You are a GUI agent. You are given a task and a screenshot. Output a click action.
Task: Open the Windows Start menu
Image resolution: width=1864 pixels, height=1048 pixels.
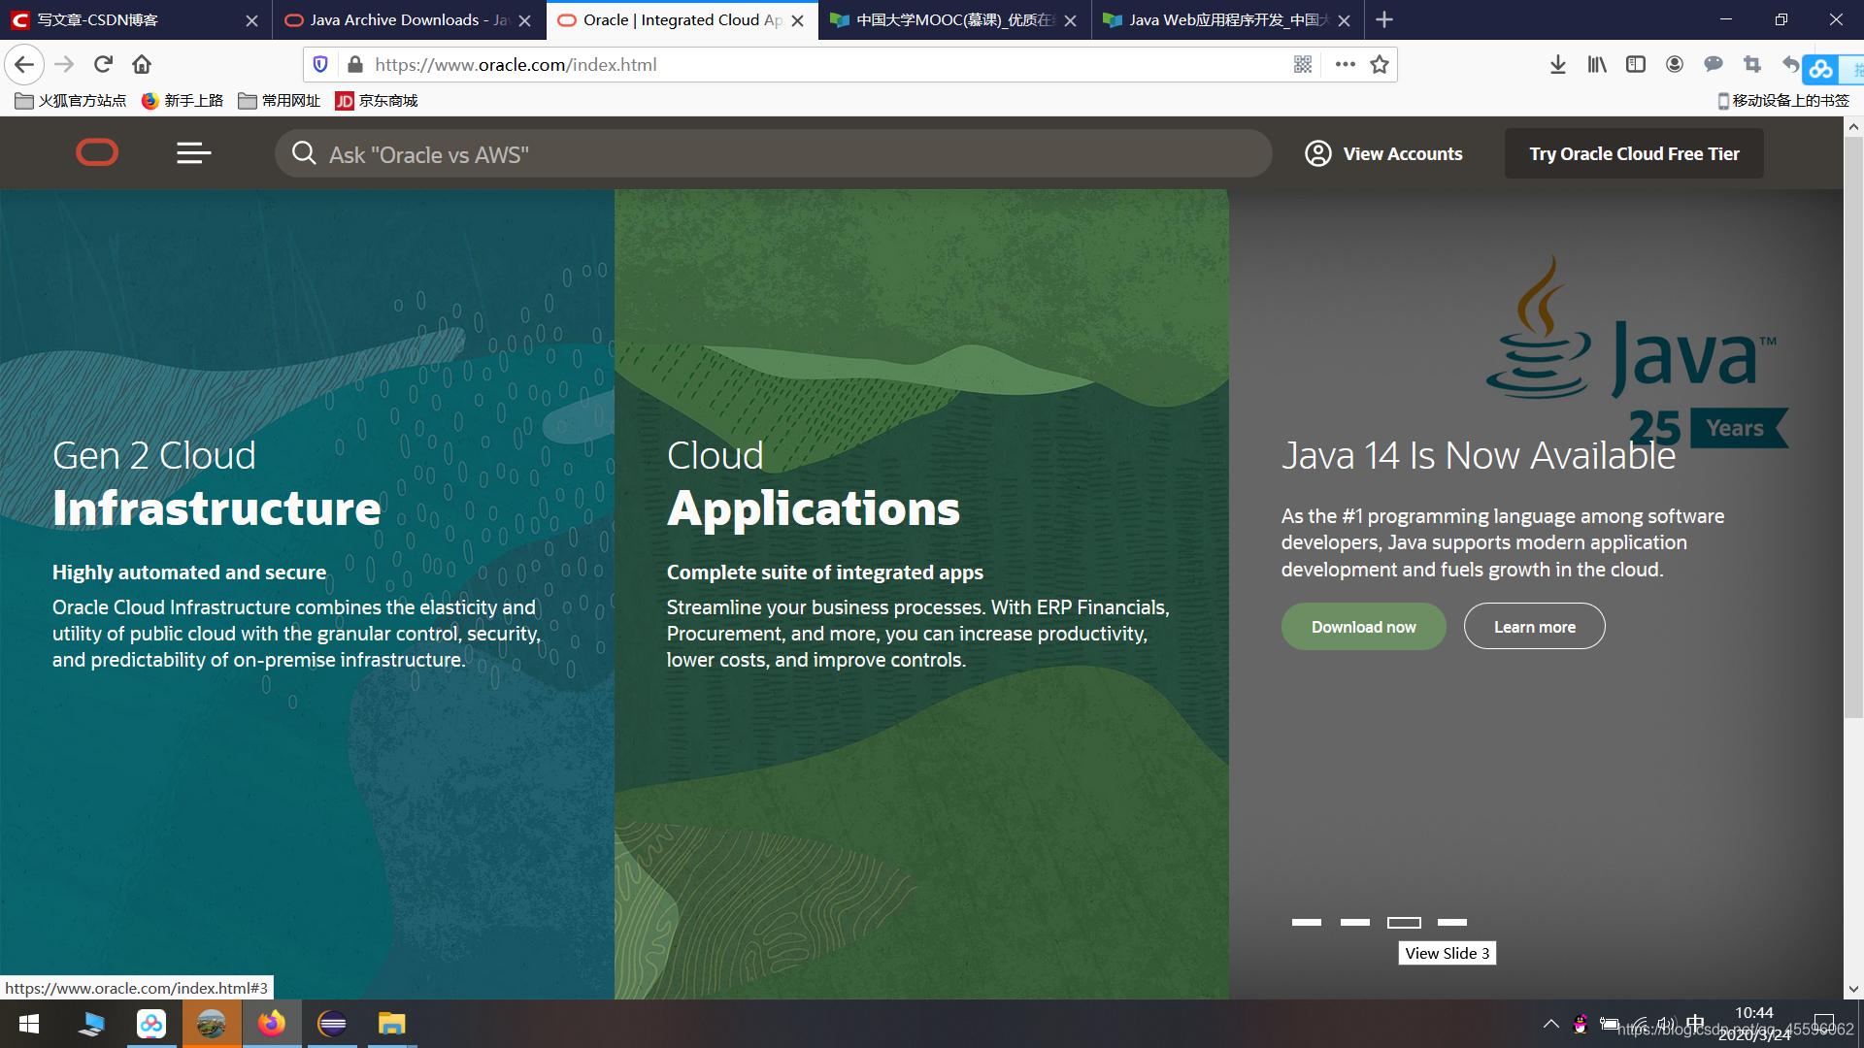click(29, 1024)
